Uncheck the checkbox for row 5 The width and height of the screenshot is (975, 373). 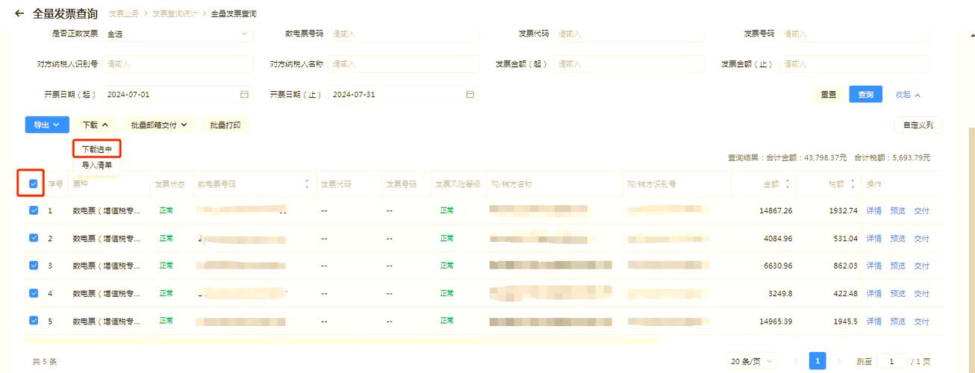coord(33,321)
